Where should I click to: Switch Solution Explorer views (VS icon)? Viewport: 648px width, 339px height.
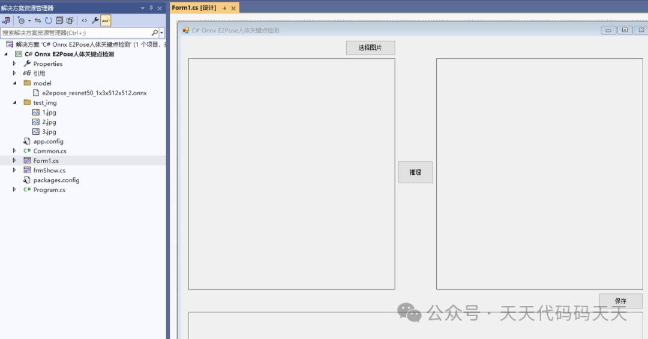[6, 20]
